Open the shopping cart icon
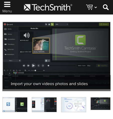The image size is (113, 119). (89, 7)
